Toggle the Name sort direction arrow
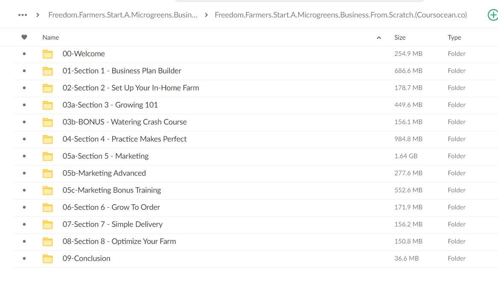Screen dimensions: 498x287 pos(379,38)
